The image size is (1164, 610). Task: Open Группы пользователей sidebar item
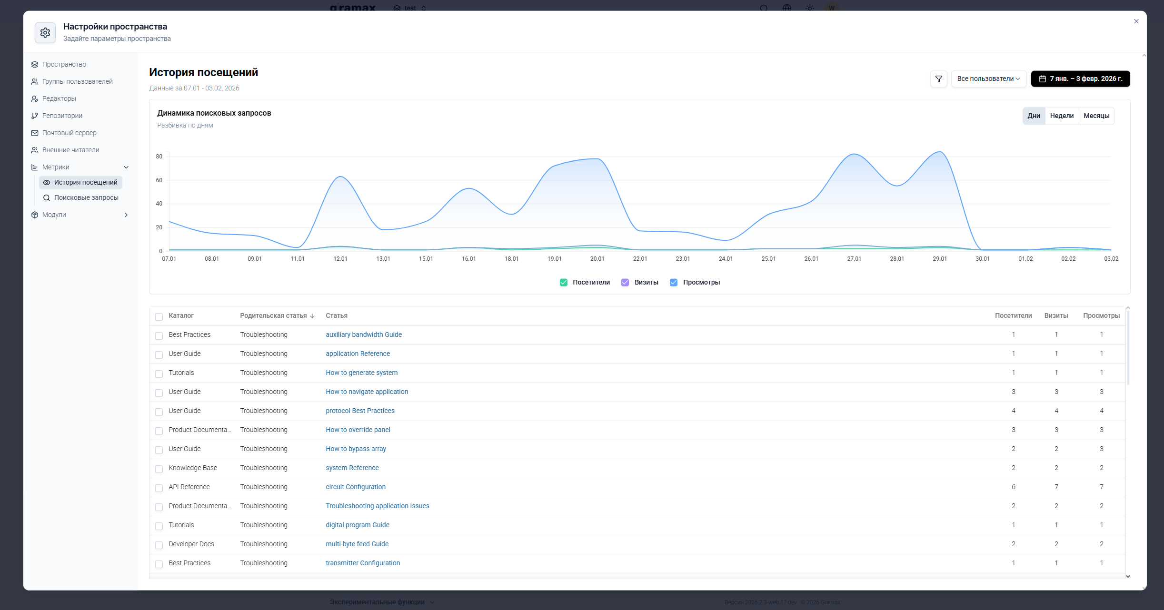(x=77, y=81)
